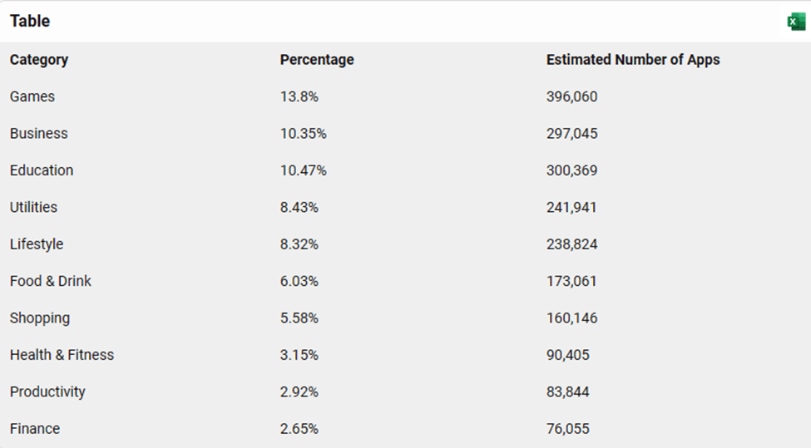Click the 76,055 apps value
The width and height of the screenshot is (811, 448).
tap(568, 429)
